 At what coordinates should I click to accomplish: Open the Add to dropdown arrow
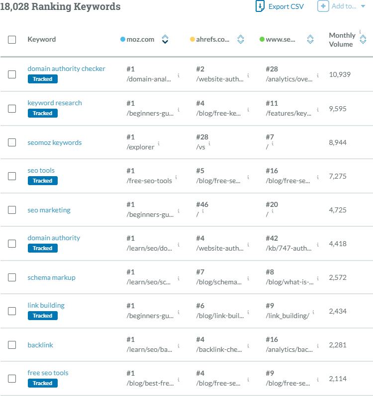click(x=363, y=6)
